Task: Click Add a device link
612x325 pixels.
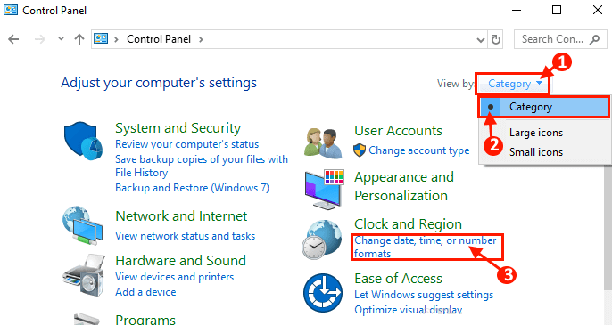Action: click(x=145, y=292)
